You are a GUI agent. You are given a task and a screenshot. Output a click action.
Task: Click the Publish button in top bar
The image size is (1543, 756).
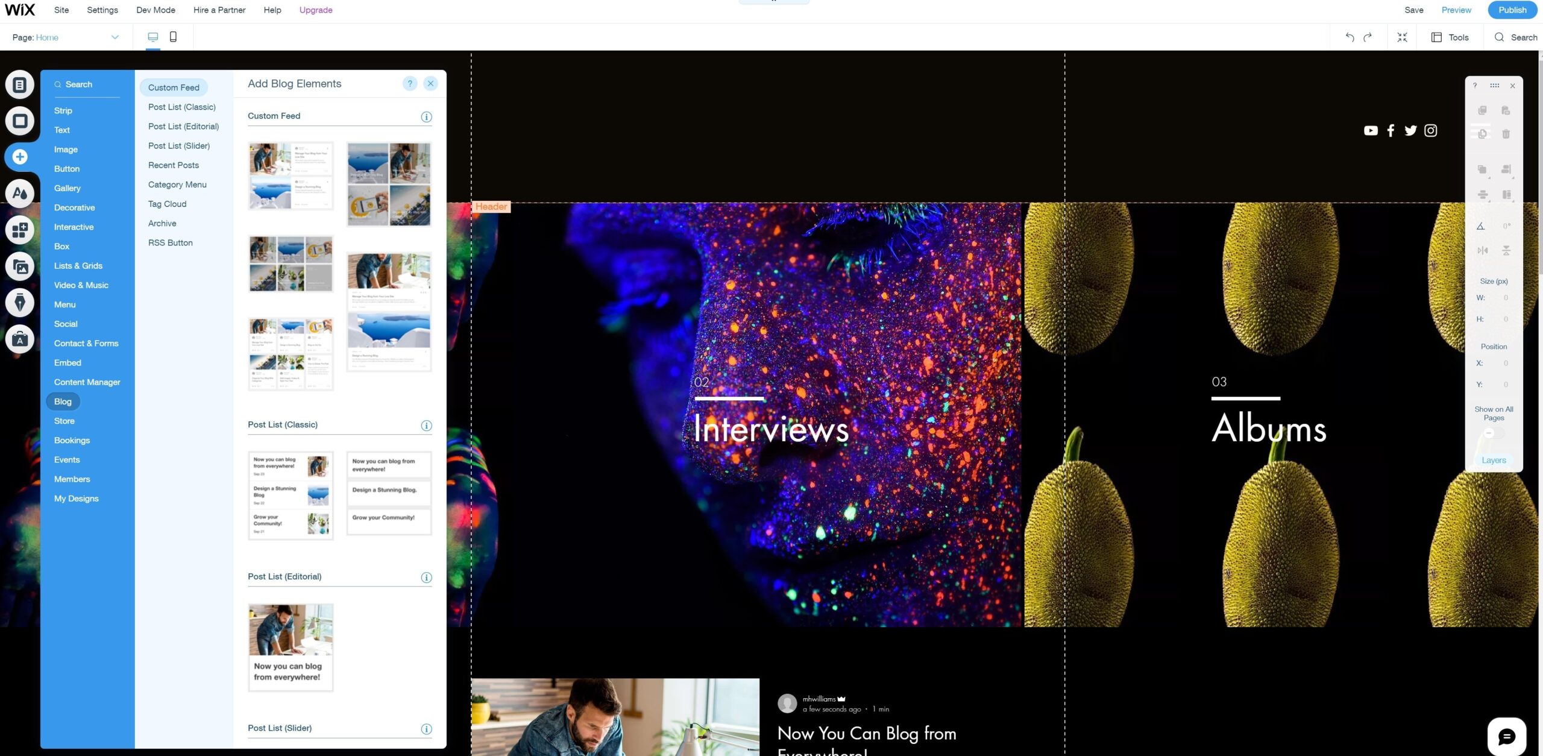(1512, 10)
